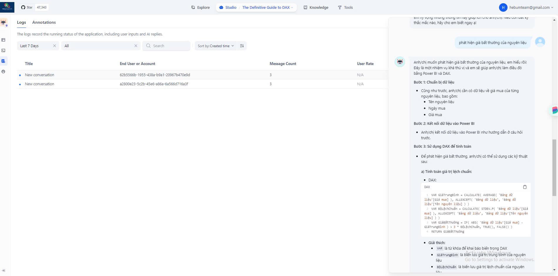Screen dimensions: 558x276
Task: Click inline code tag GiáTrungBình
Action: tap(447, 255)
